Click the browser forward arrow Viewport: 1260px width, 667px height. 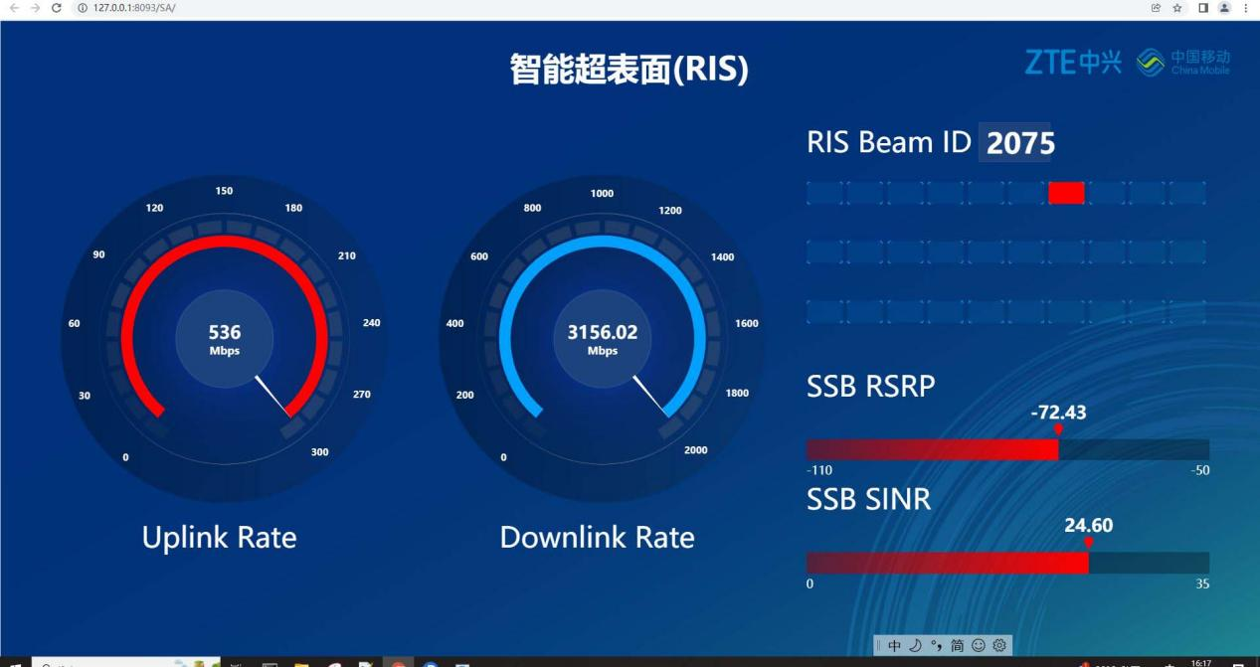click(35, 8)
